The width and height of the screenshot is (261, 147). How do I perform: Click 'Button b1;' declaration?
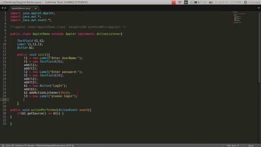coord(25,48)
